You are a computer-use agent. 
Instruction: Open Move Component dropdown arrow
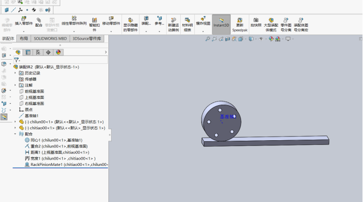coord(111,31)
